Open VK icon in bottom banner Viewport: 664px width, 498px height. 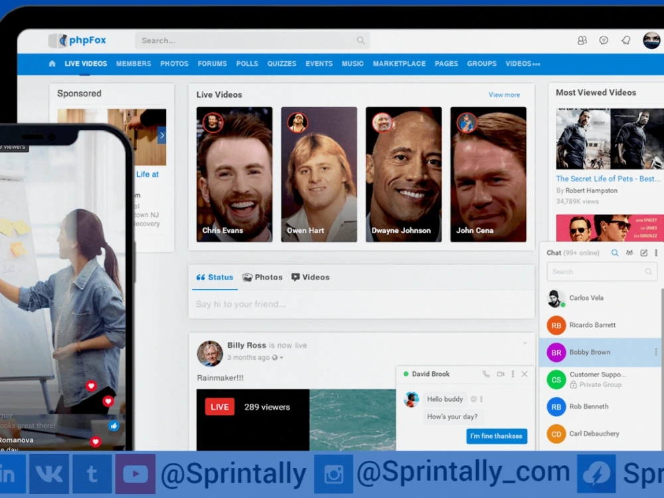[x=49, y=474]
